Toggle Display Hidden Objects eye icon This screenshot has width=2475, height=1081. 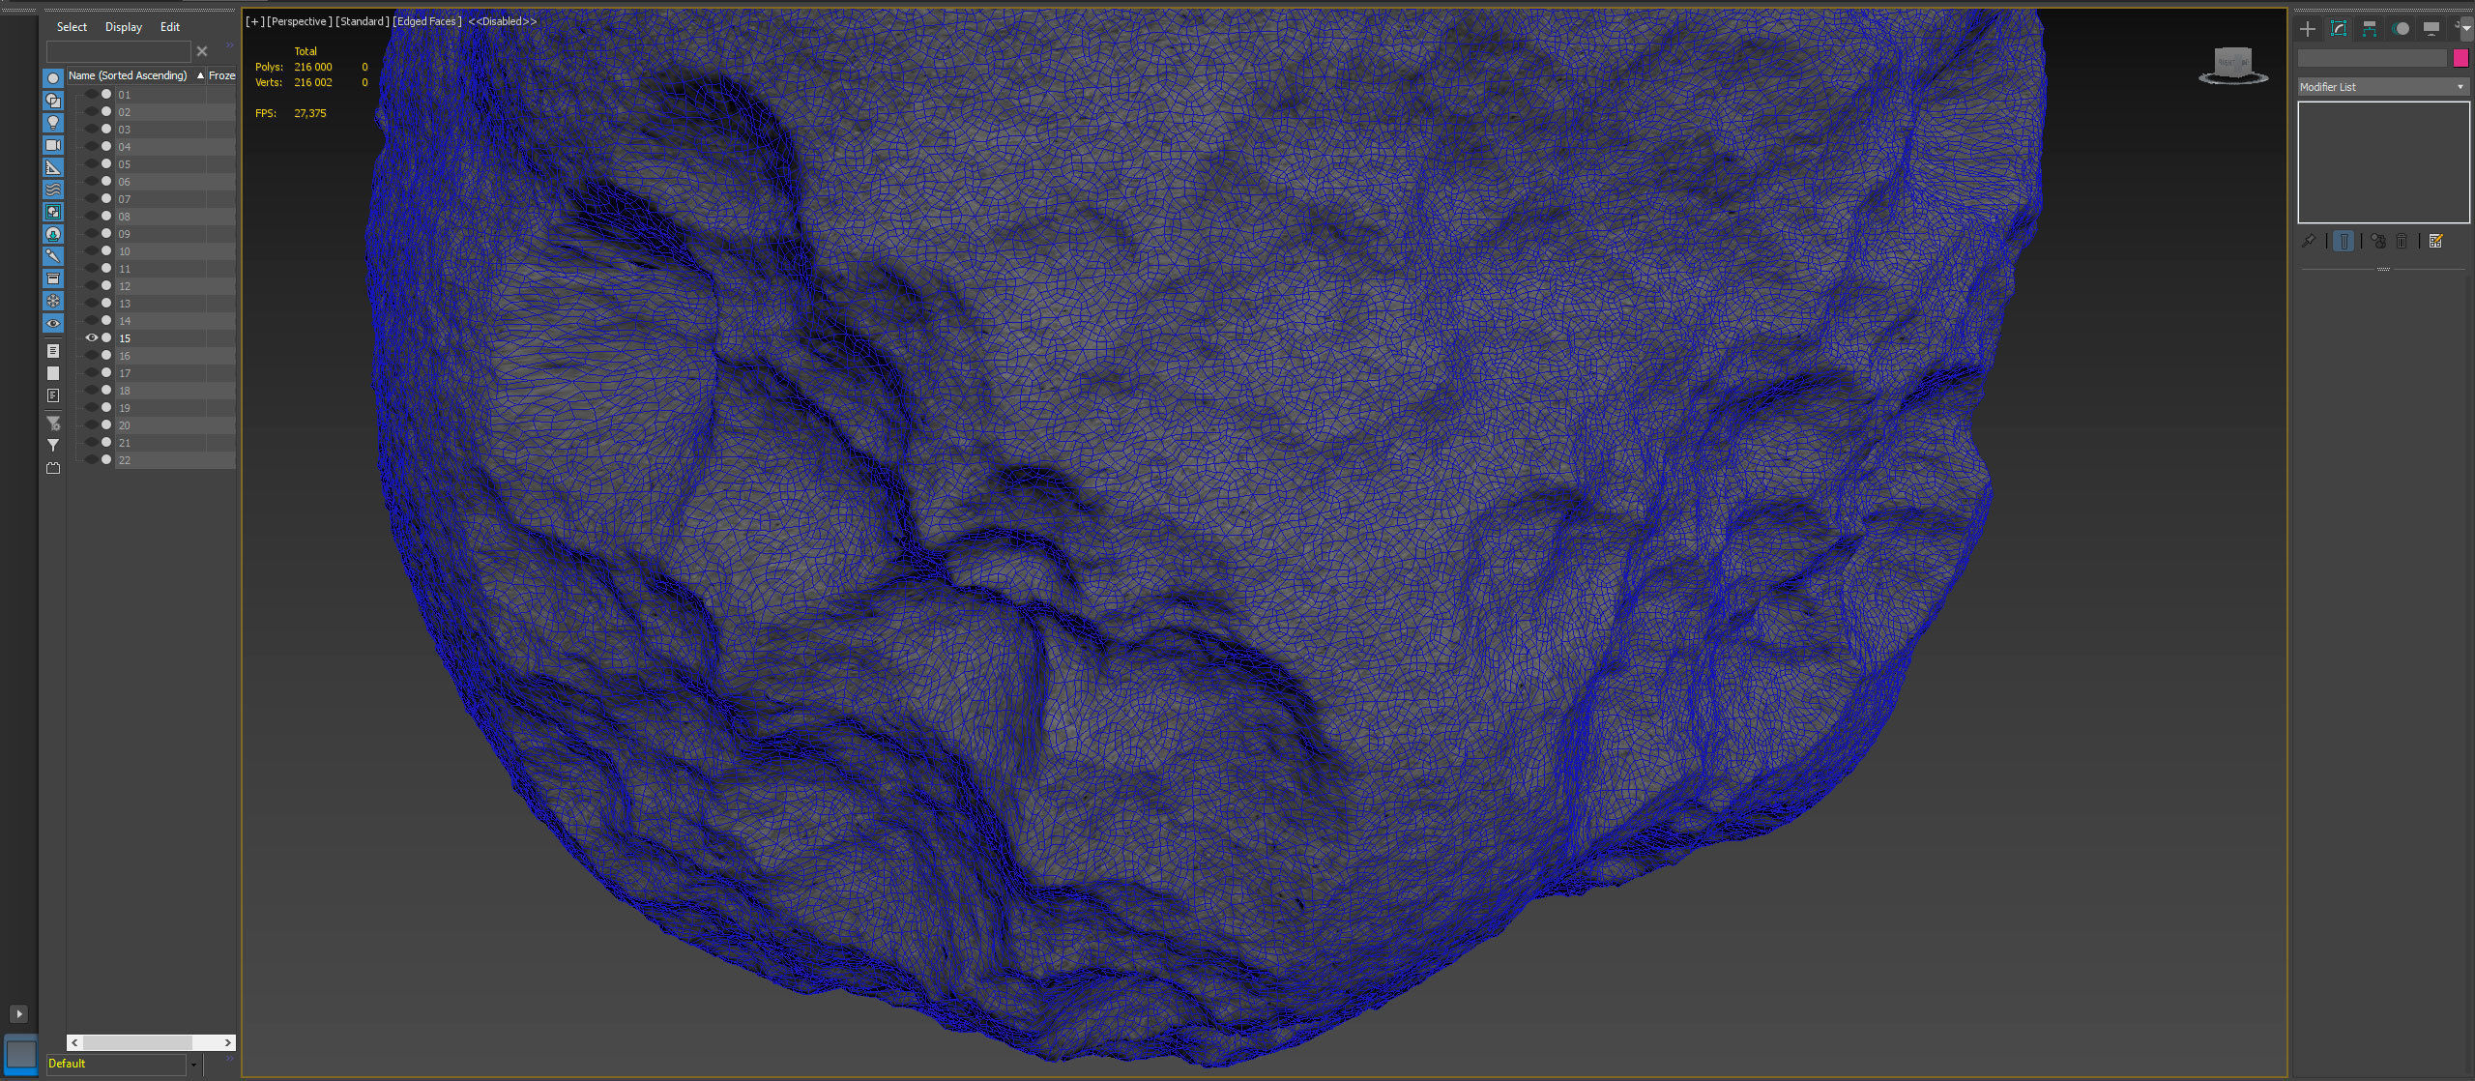click(53, 323)
